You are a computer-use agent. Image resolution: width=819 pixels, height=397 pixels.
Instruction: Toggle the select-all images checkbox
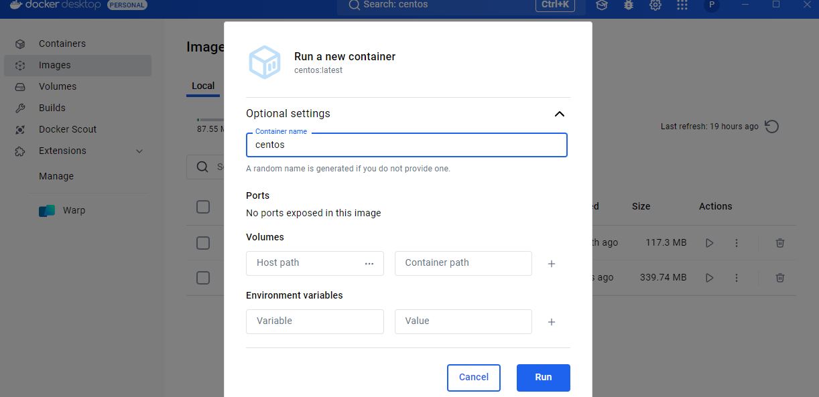[203, 207]
